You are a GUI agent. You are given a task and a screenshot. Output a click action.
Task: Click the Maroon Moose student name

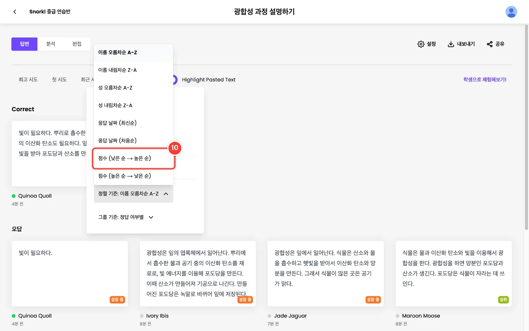tap(421, 316)
